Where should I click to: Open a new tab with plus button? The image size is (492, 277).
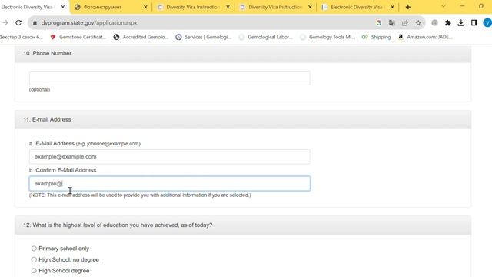408,7
